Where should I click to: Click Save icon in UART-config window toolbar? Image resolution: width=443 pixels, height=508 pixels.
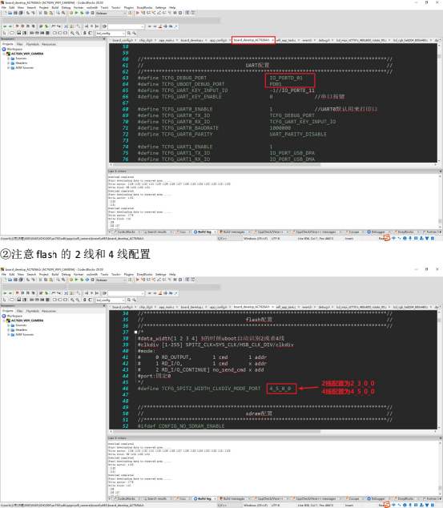click(15, 13)
